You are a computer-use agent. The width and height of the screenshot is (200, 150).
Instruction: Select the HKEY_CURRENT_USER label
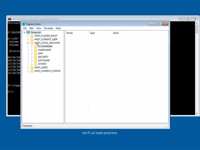pyautogui.click(x=46, y=39)
